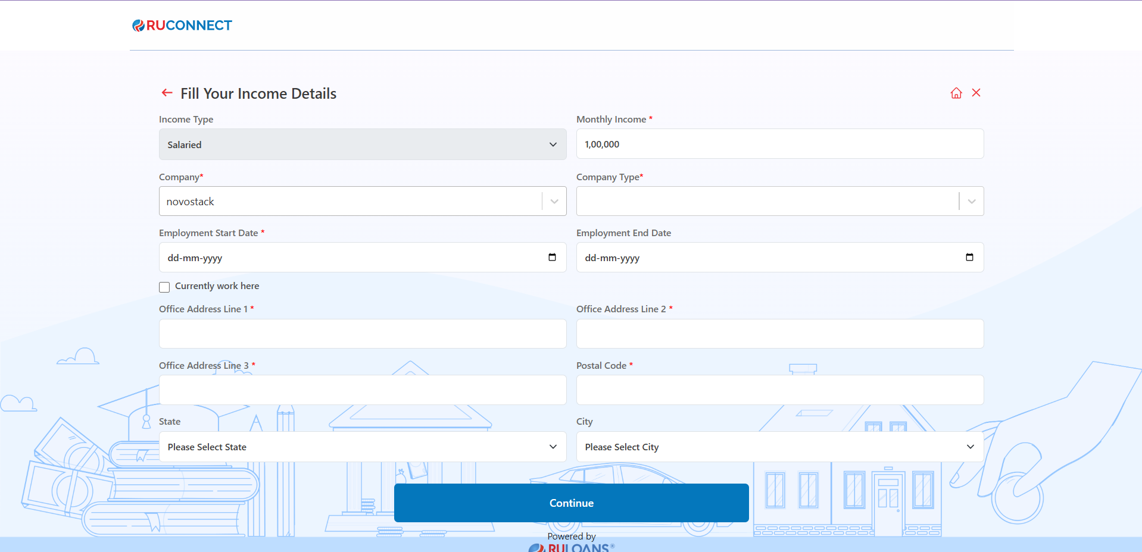Open the Income Type dropdown
This screenshot has width=1142, height=552.
[x=362, y=145]
